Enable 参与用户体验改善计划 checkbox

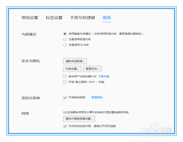point(65,77)
